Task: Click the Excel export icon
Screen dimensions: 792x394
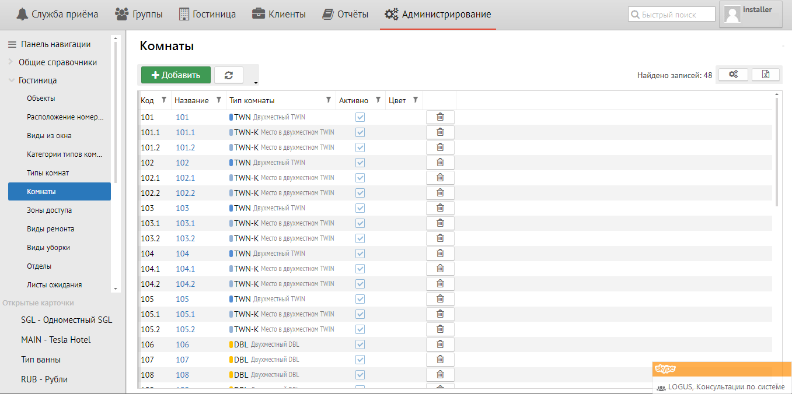Action: [766, 75]
